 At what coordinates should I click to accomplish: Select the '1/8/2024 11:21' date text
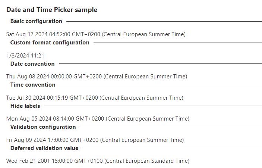(x=25, y=56)
